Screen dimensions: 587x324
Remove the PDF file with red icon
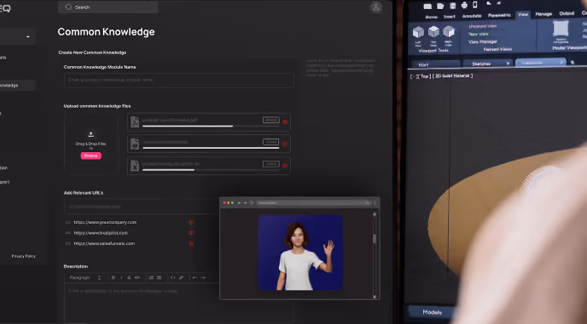click(x=285, y=122)
